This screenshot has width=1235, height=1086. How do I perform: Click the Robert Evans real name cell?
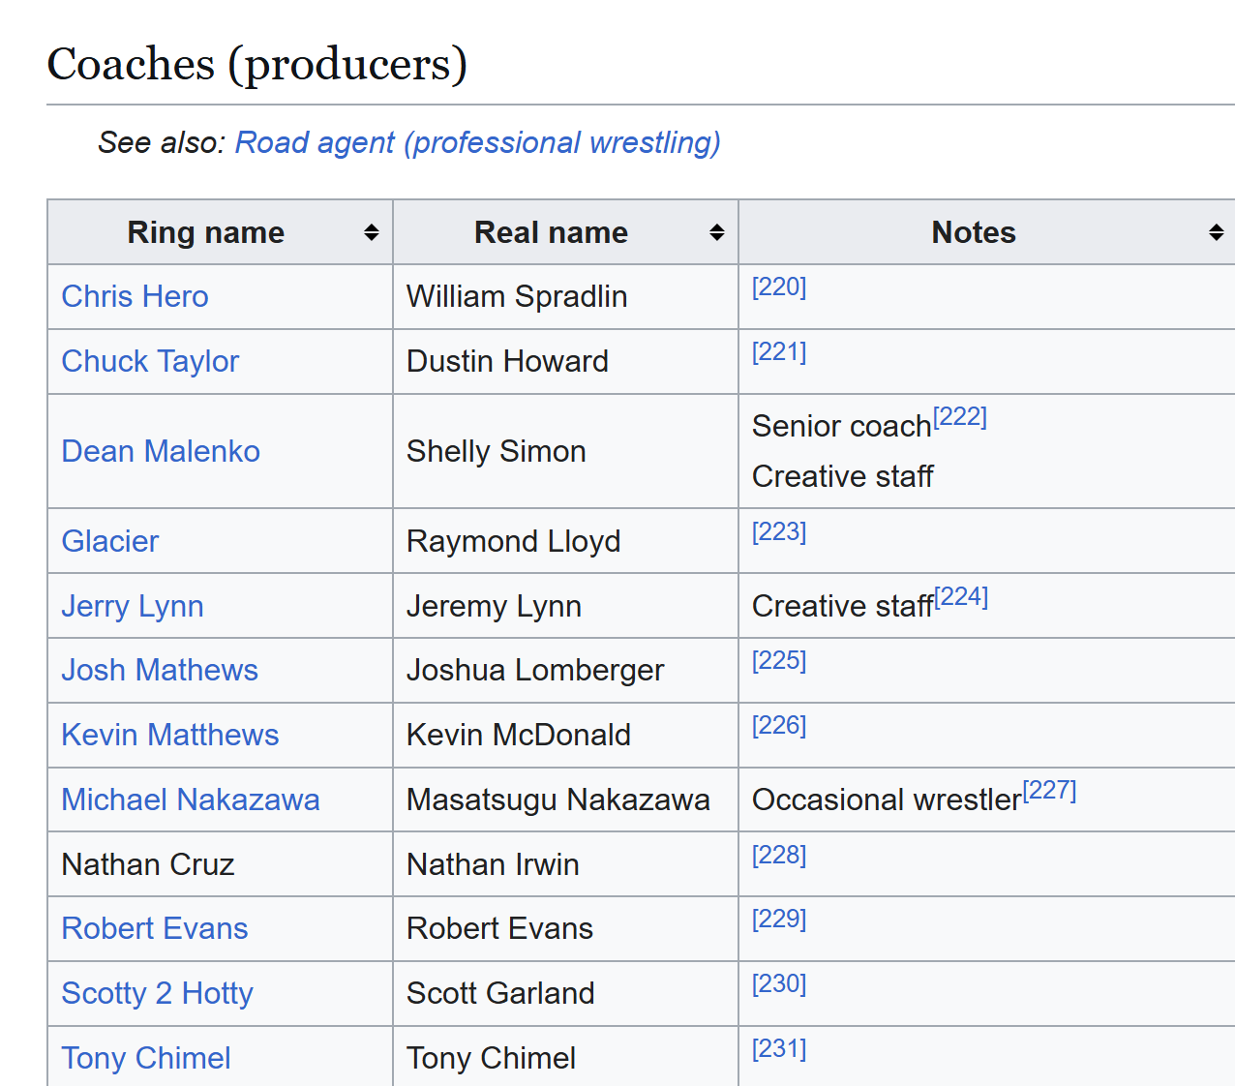click(565, 928)
